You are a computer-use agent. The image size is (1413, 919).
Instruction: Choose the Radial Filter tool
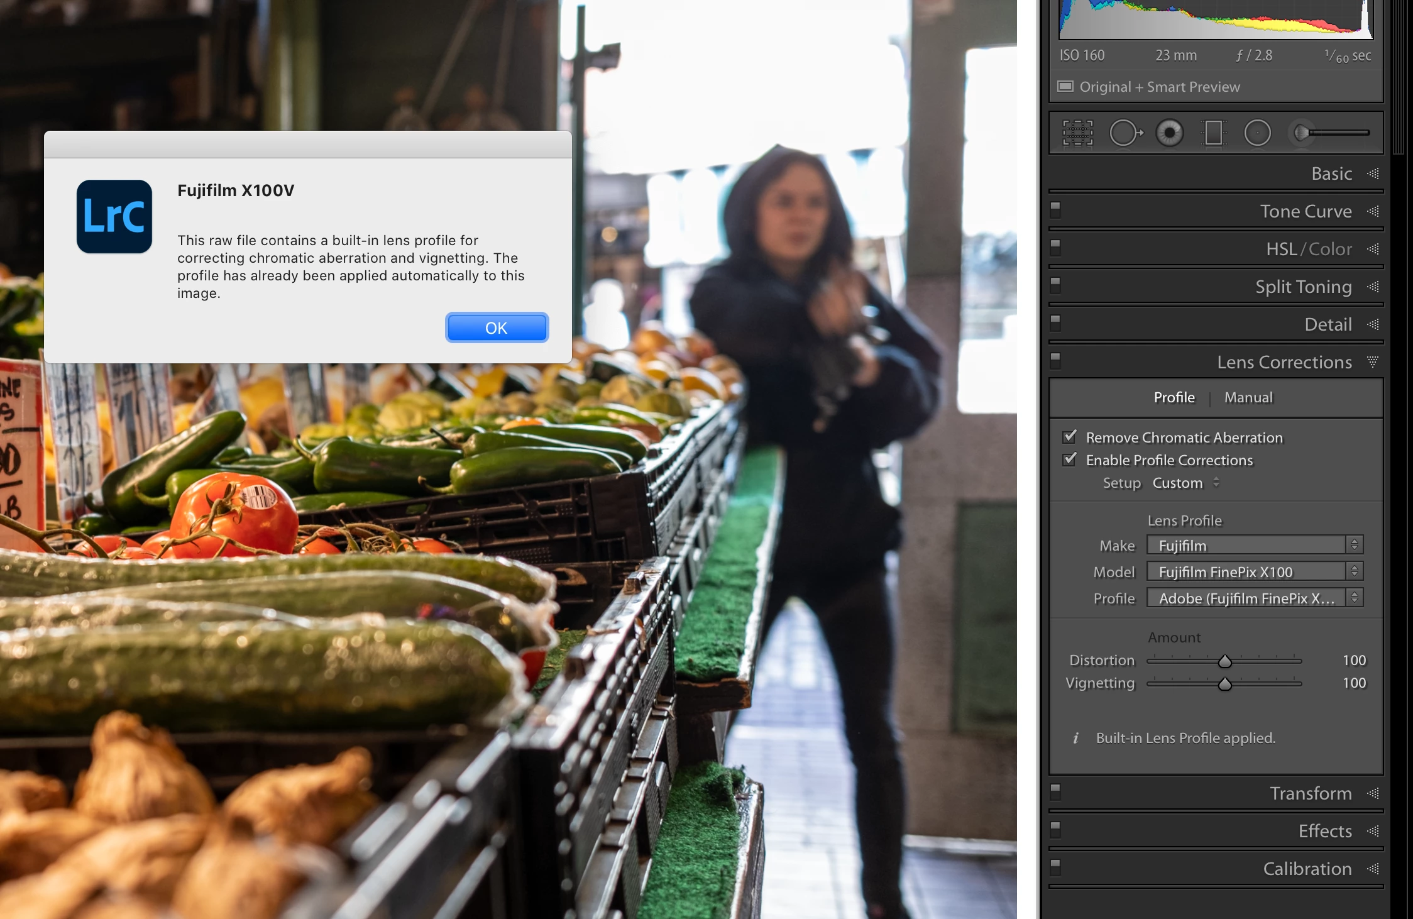point(1257,133)
